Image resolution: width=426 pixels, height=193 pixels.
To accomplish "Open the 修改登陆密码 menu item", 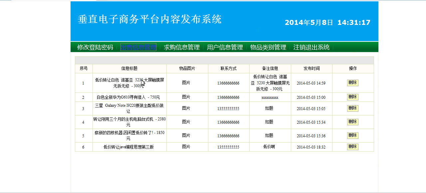I will coord(95,47).
